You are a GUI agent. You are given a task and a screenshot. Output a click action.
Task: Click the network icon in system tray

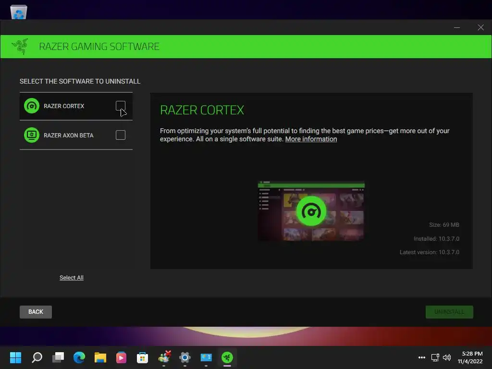435,357
